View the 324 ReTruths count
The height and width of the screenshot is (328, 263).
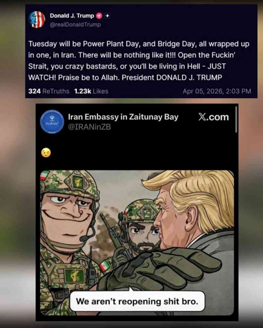[x=49, y=91]
